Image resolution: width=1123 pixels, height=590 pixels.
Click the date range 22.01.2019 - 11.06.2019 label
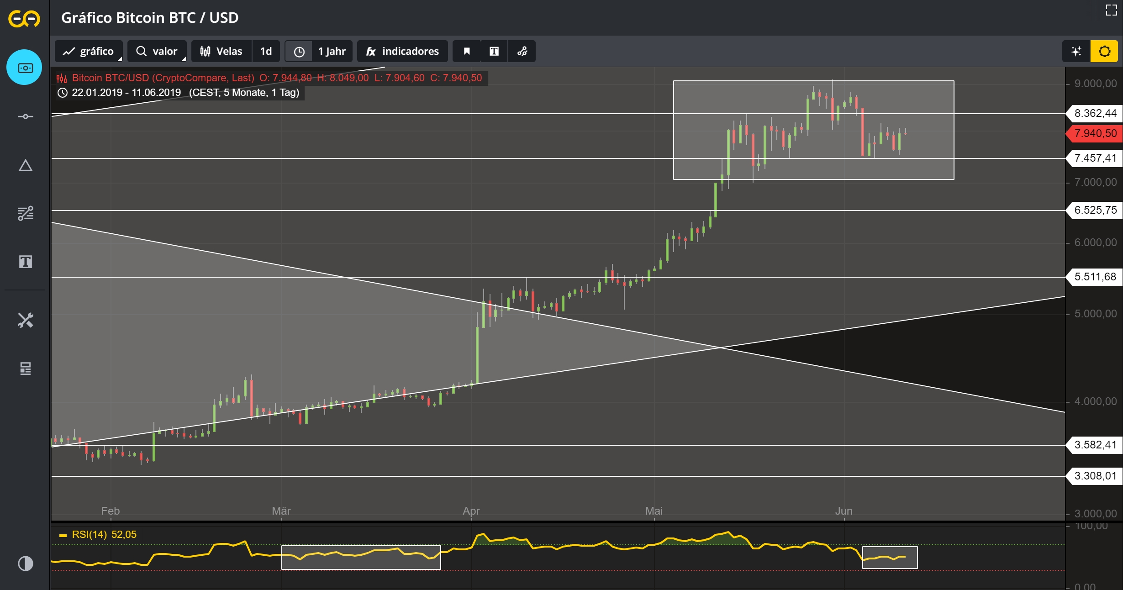(x=127, y=93)
